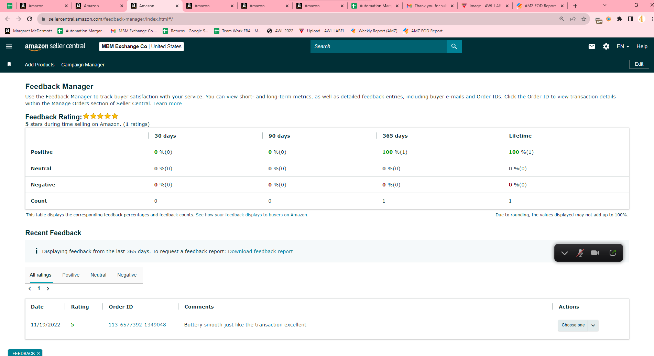
Task: Click the share screen icon in call bar
Action: [613, 253]
